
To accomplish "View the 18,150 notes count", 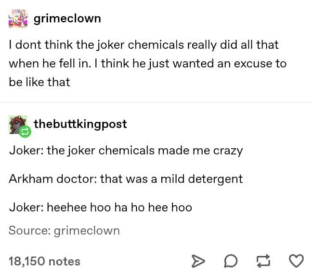I will (44, 261).
